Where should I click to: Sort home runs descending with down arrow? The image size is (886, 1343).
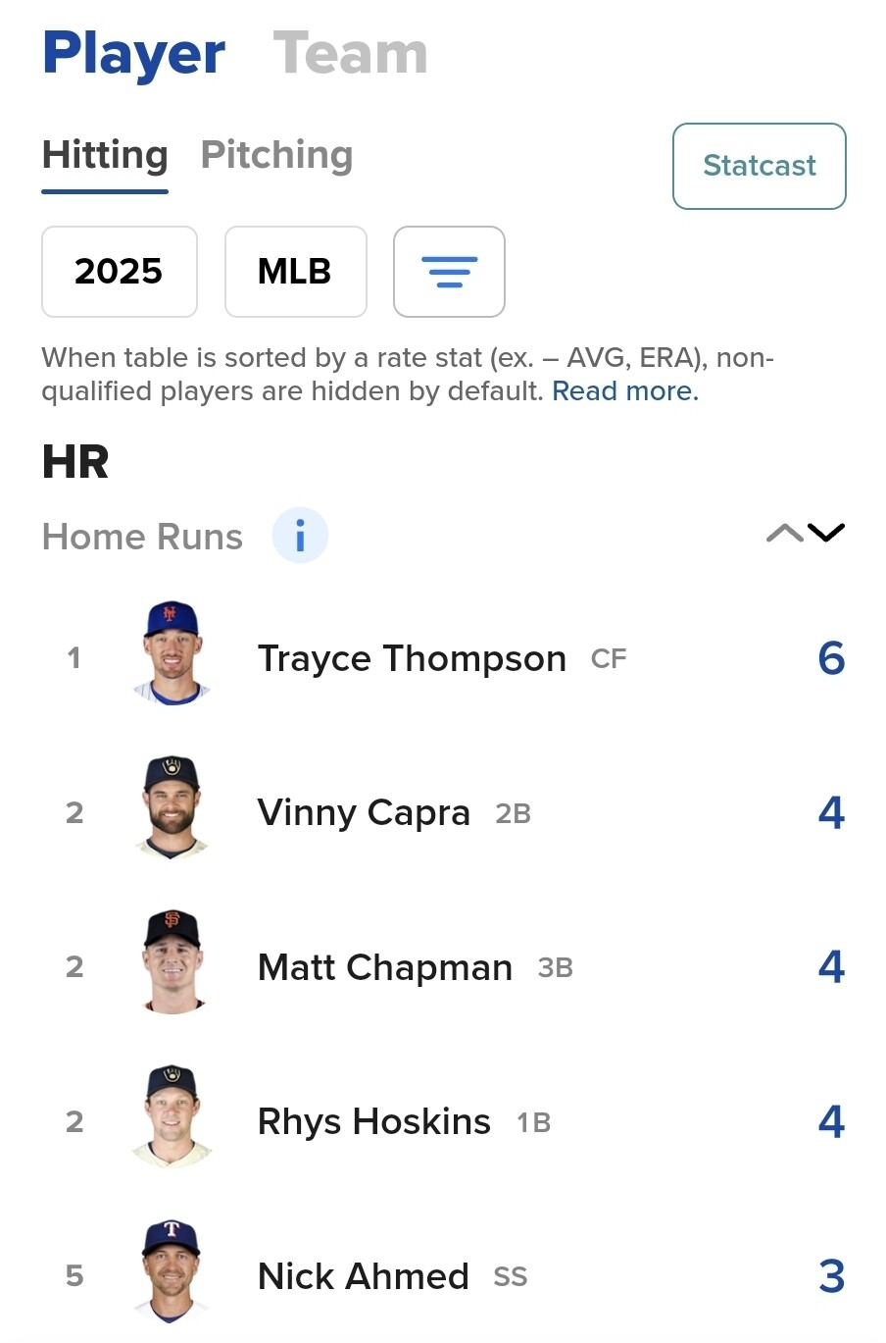(826, 533)
